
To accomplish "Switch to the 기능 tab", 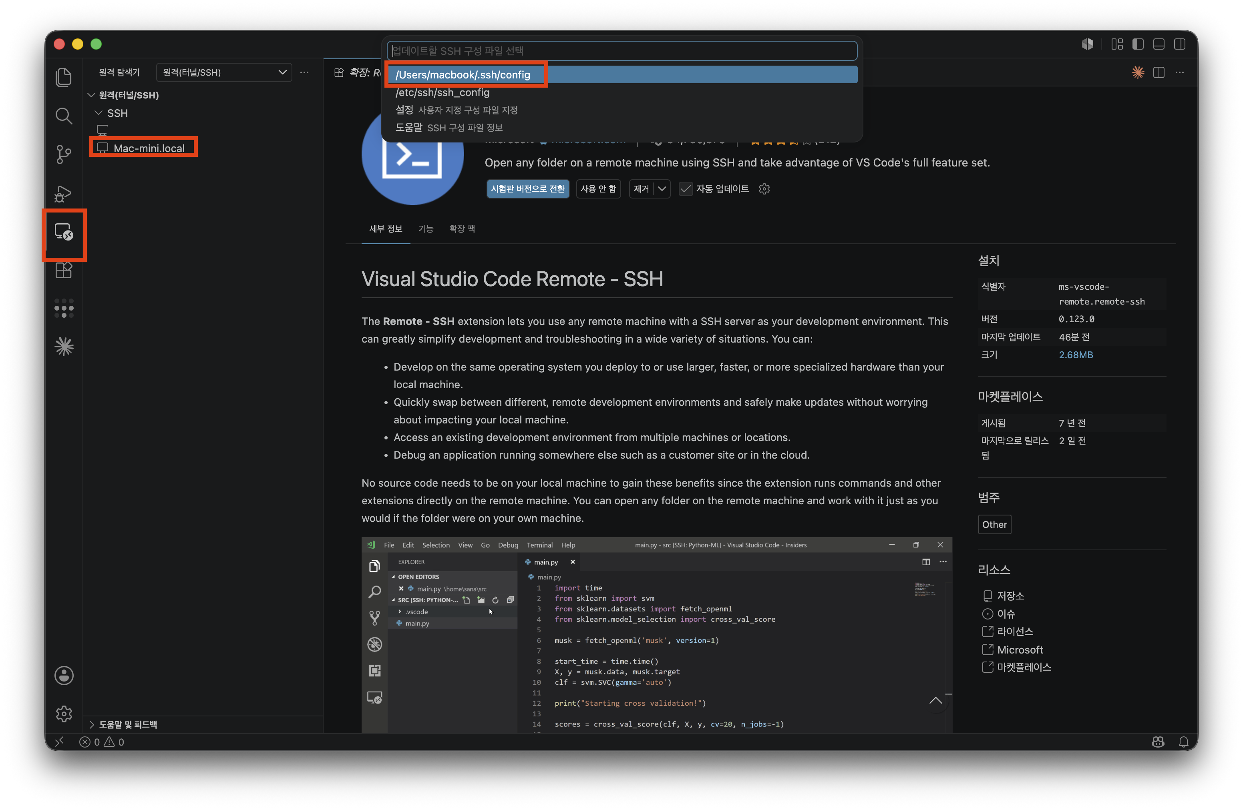I will pyautogui.click(x=426, y=229).
